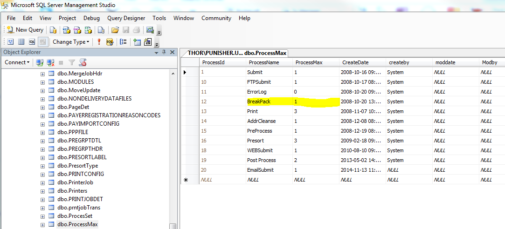Click Object Explorer scrollbar up arrow
Screen dimensions: 505x229
[x=173, y=73]
